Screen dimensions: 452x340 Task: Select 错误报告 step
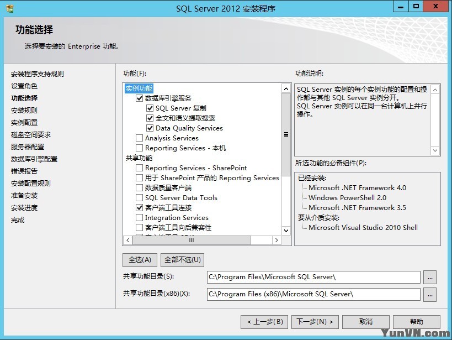click(24, 171)
